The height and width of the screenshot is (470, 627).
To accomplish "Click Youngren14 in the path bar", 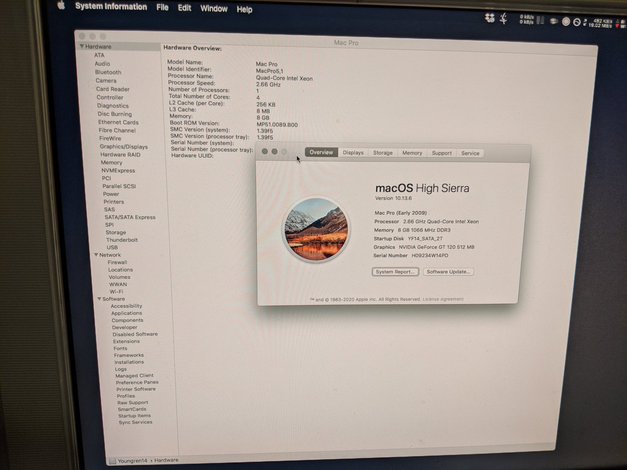I will 132,461.
